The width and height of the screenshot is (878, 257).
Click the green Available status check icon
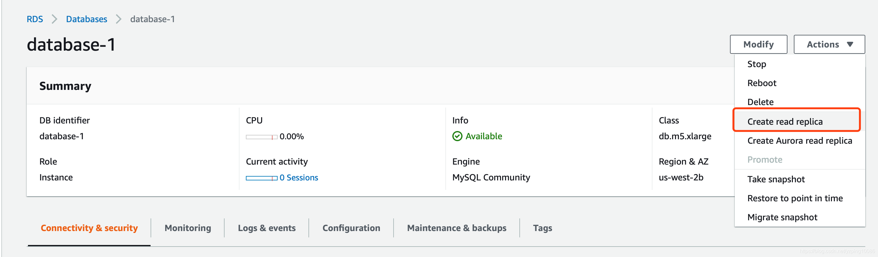coord(457,136)
